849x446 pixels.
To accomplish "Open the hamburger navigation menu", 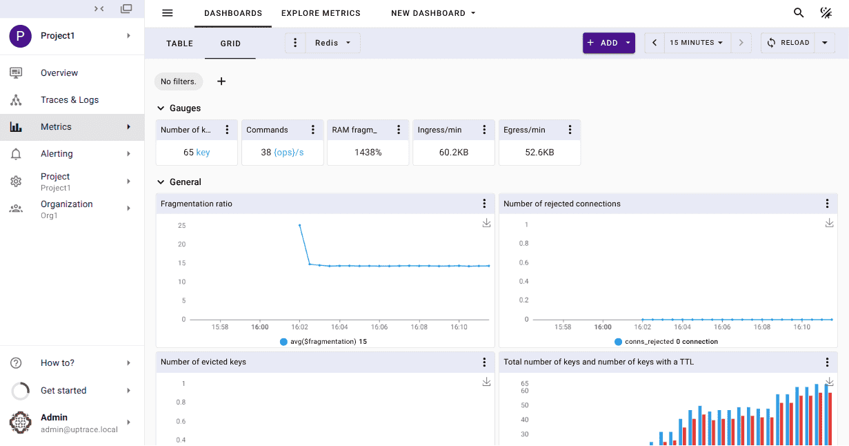I will (x=167, y=13).
